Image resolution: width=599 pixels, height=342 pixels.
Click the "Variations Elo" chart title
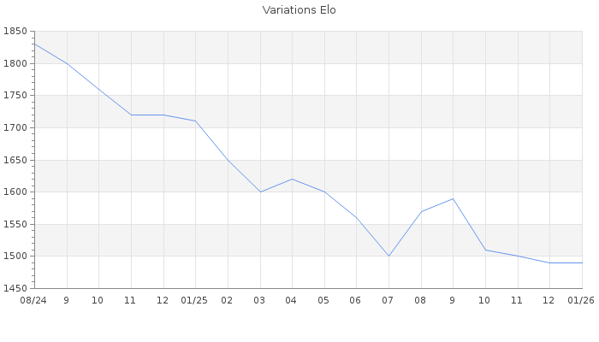pos(299,10)
